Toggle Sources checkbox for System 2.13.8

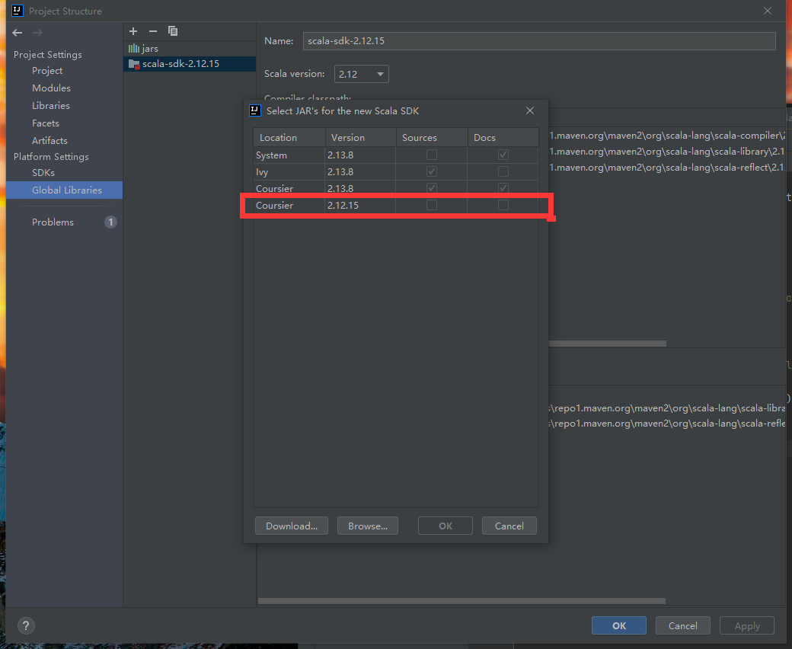click(431, 155)
